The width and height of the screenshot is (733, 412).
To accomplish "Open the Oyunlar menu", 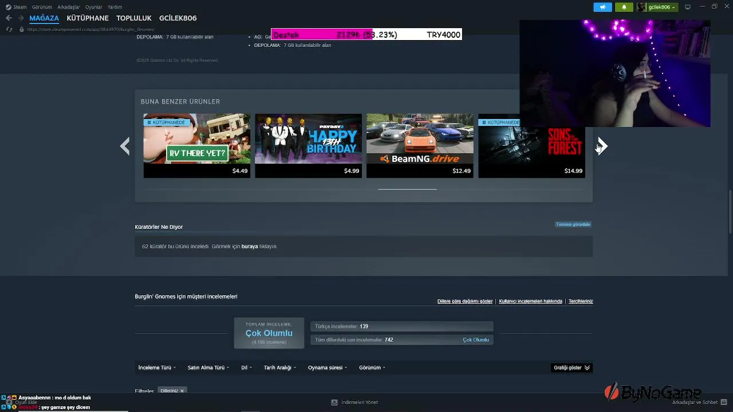I will click(94, 7).
